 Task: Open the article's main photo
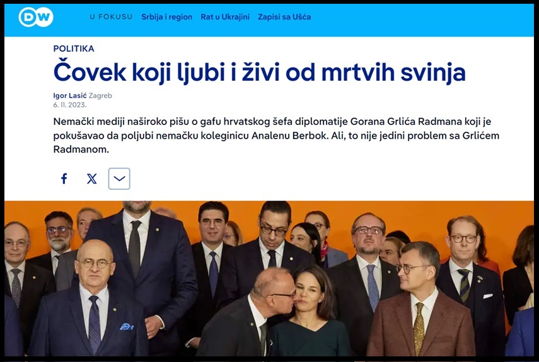point(269,279)
